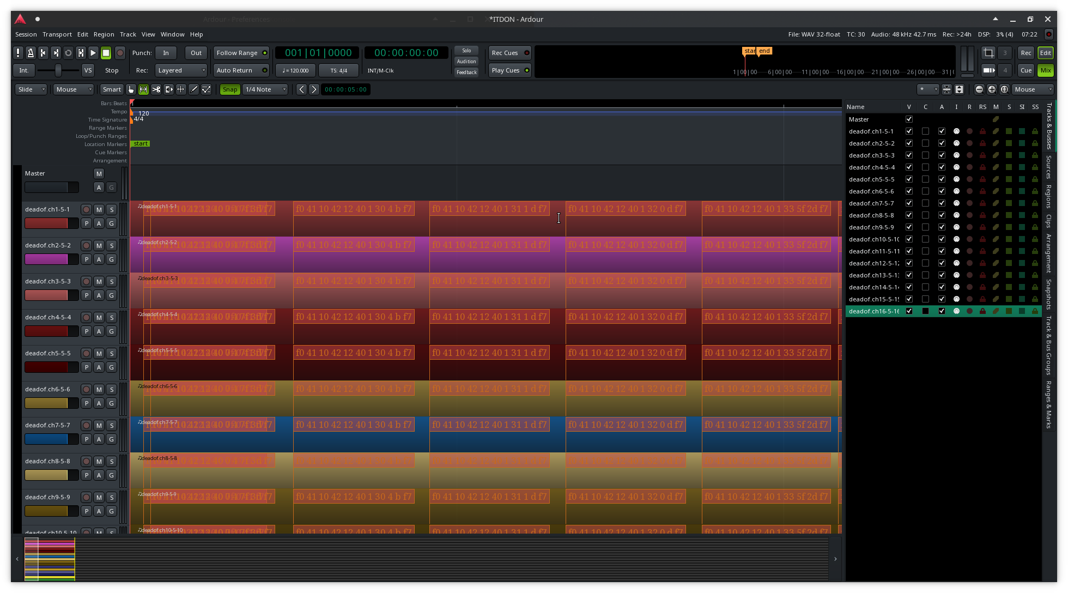Toggle Active checkbox for the deadof.ch7-5-7 row
This screenshot has width=1068, height=593.
point(941,203)
